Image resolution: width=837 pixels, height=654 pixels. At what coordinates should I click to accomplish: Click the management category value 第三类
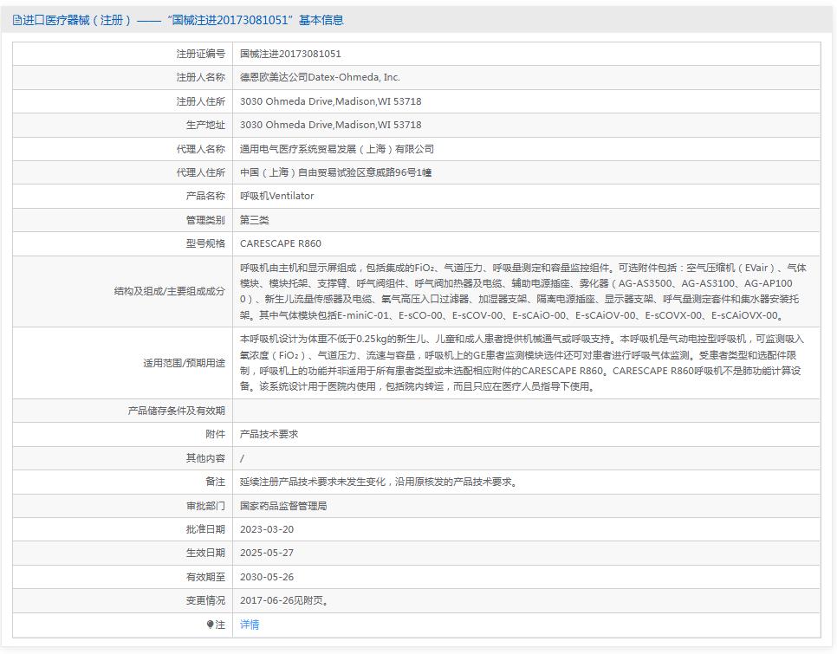[255, 220]
